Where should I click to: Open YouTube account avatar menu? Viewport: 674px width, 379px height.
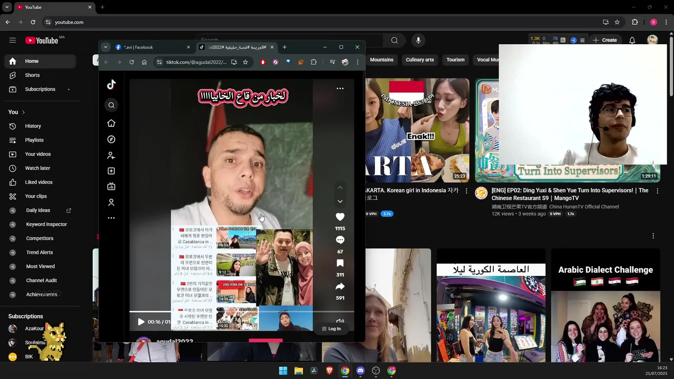[653, 41]
